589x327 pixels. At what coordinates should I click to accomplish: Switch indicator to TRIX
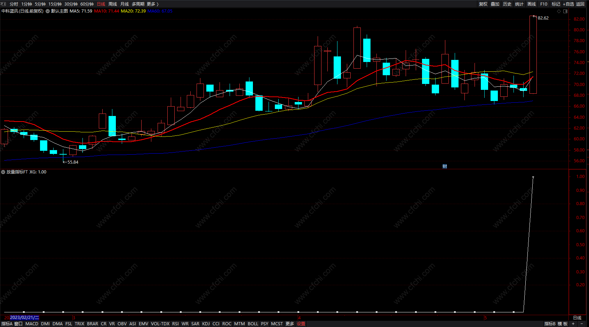coord(80,324)
